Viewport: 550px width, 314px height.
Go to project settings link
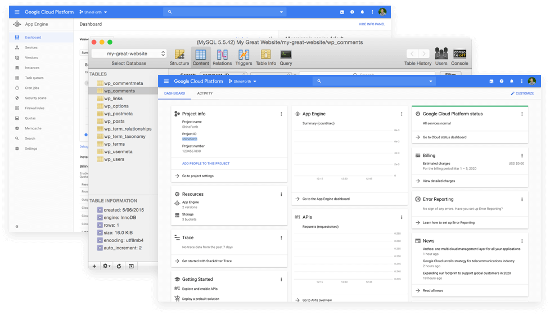click(197, 176)
